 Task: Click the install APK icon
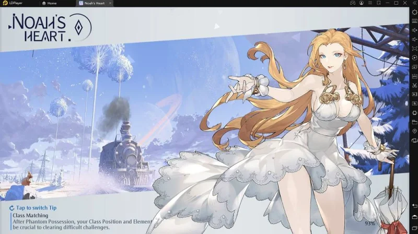(x=414, y=76)
